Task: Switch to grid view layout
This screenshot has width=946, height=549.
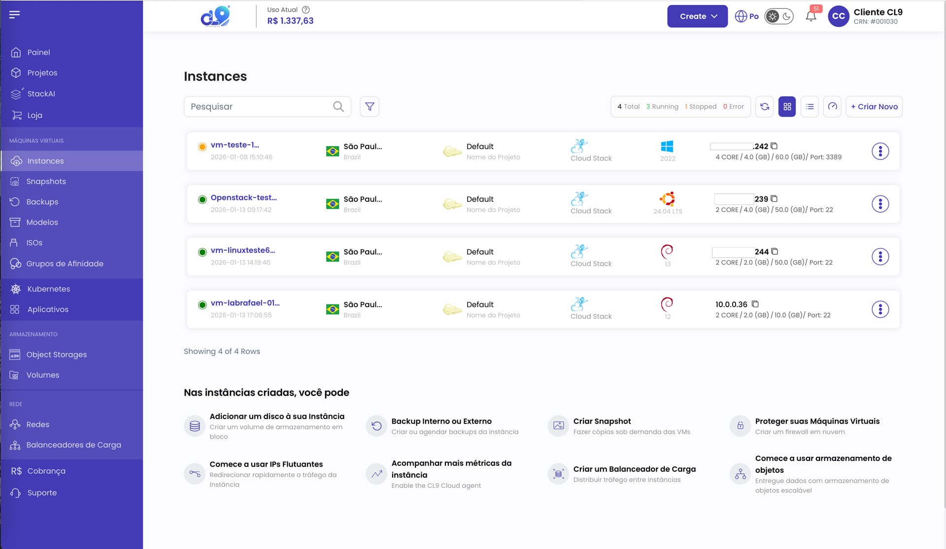Action: click(787, 106)
